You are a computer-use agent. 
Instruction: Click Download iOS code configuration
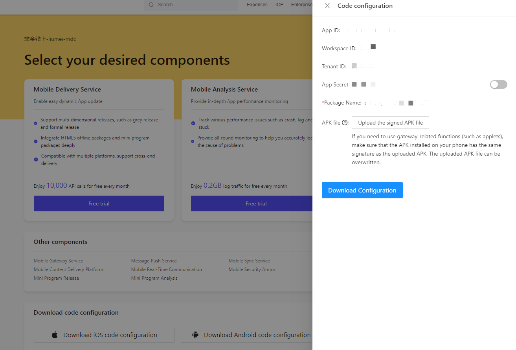pyautogui.click(x=104, y=335)
